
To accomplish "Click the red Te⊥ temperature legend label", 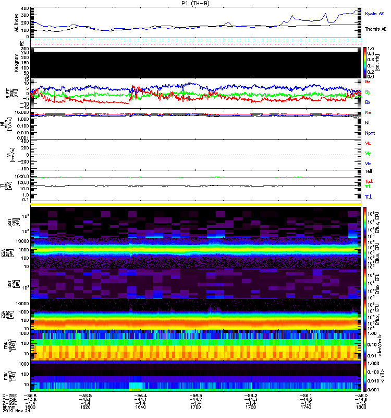I will coord(369,181).
